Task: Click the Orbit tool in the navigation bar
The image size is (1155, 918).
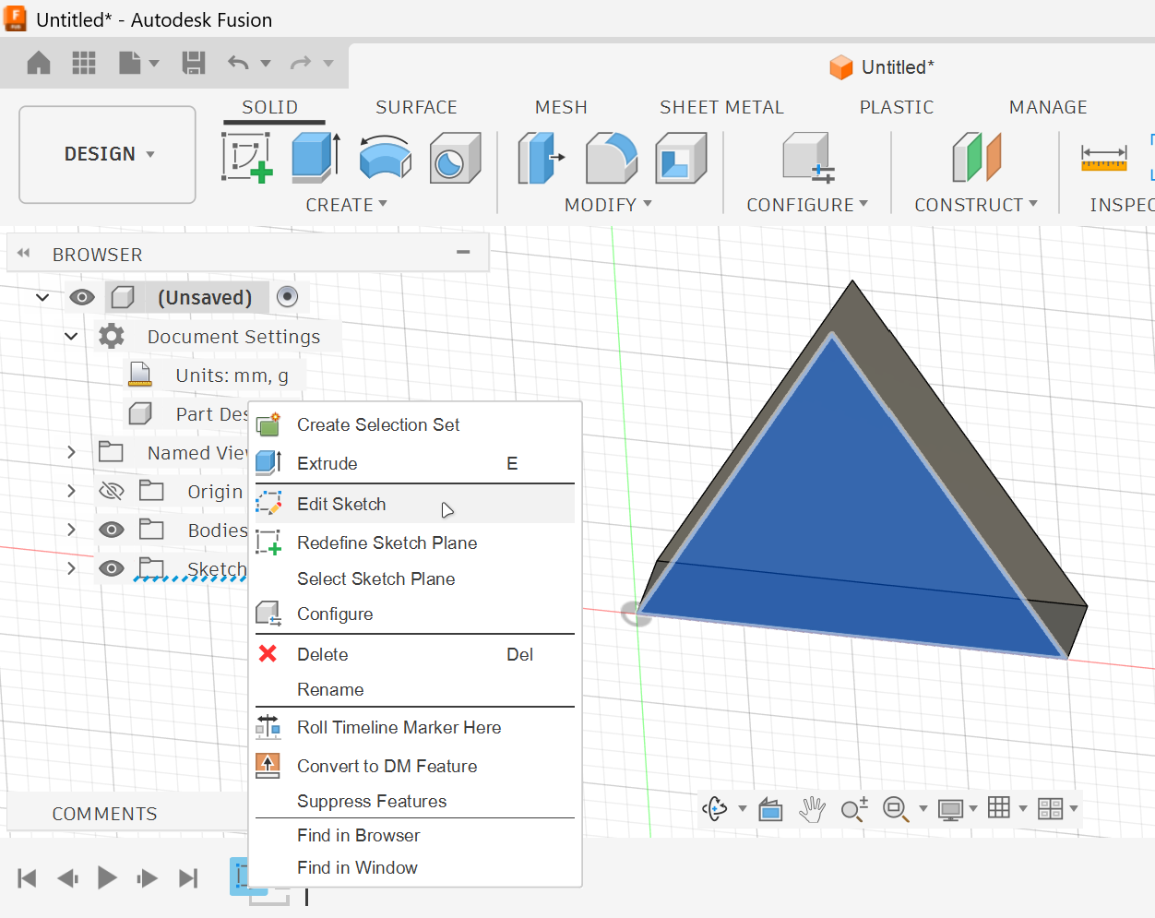Action: 715,809
